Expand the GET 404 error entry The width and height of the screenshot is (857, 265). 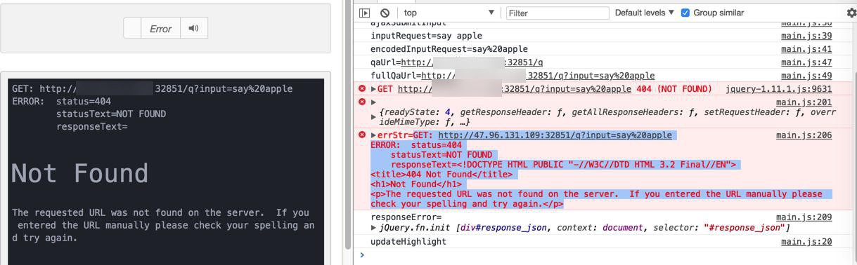pyautogui.click(x=374, y=89)
